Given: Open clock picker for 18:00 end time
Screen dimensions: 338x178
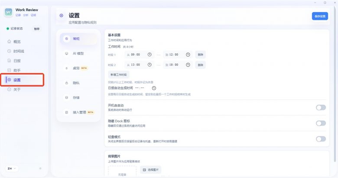Looking at the screenshot, I should pyautogui.click(x=188, y=65).
